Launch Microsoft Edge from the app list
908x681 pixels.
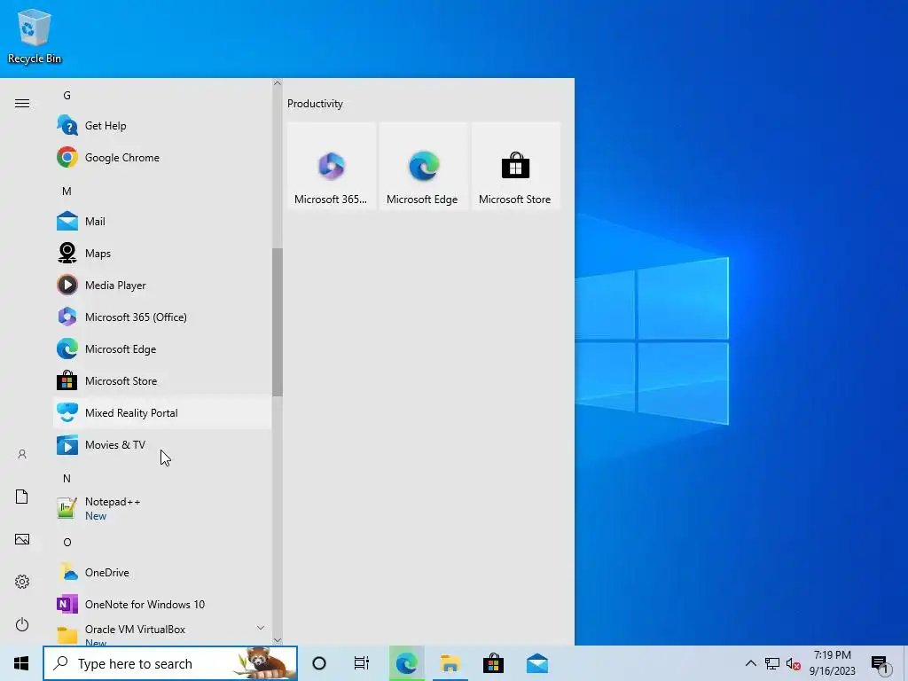coord(162,348)
